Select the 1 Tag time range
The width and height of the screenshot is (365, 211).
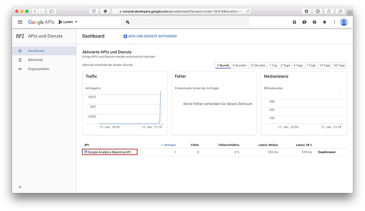tap(273, 65)
